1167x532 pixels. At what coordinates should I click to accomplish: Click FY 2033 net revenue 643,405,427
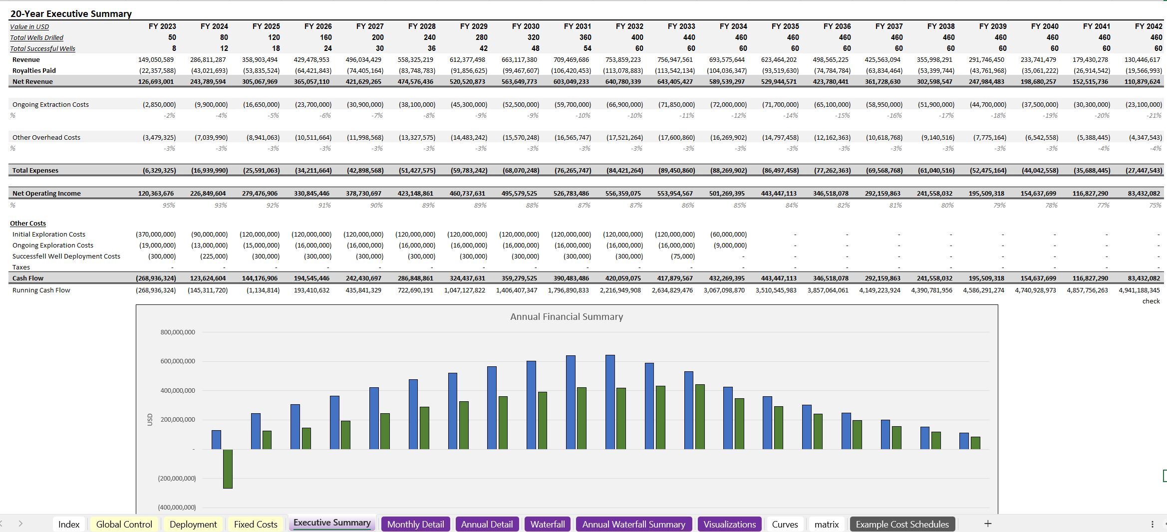pos(675,81)
